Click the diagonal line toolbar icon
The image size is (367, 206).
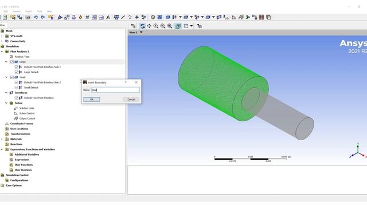(123, 17)
